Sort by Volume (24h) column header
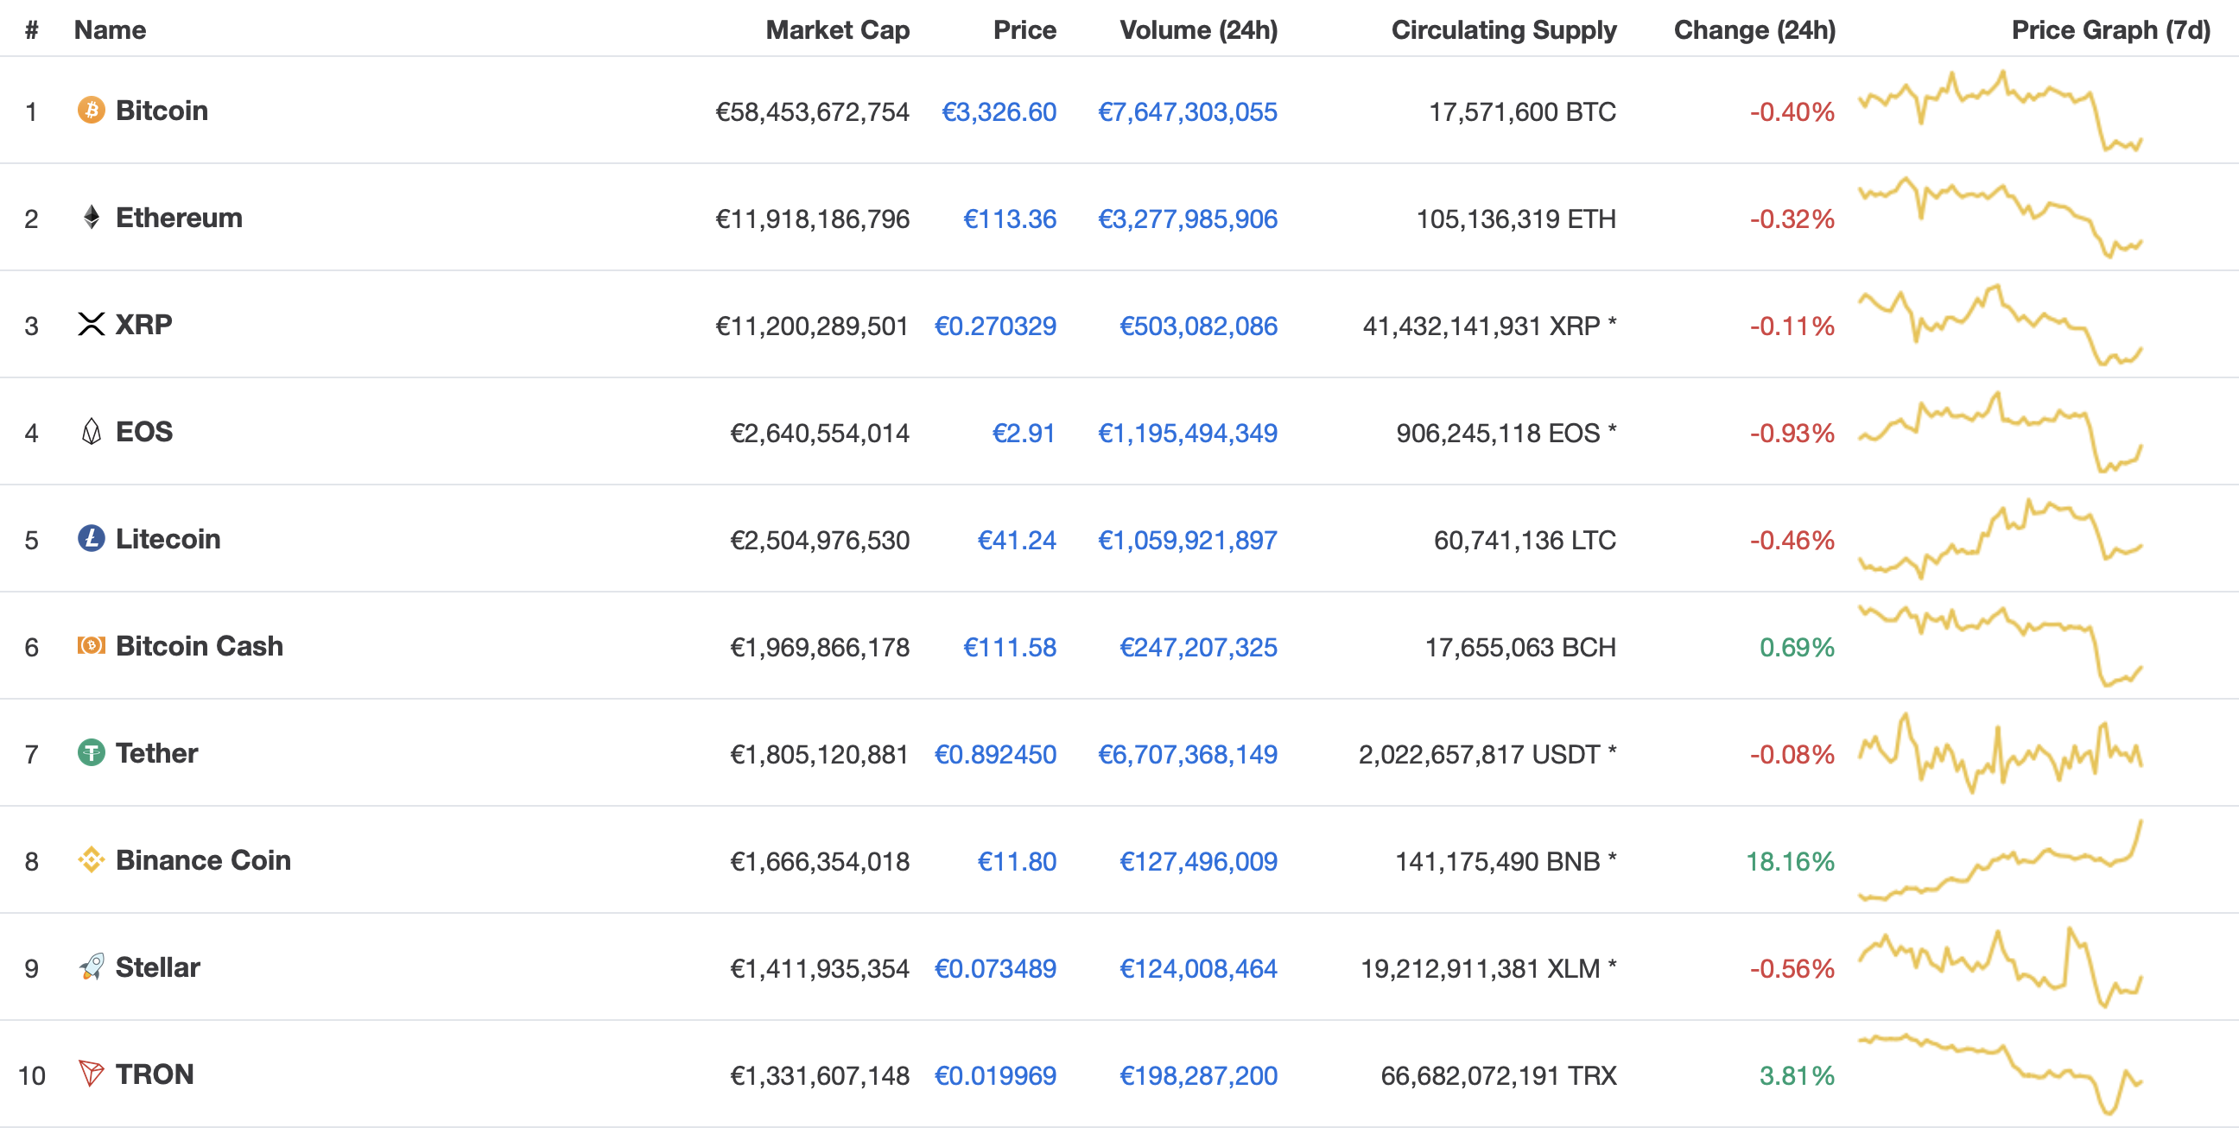Screen dimensions: 2239x1128 click(x=1199, y=30)
